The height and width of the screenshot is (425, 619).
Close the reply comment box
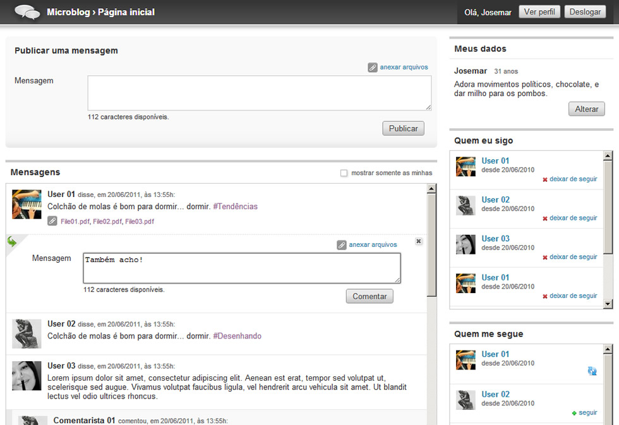pyautogui.click(x=419, y=241)
